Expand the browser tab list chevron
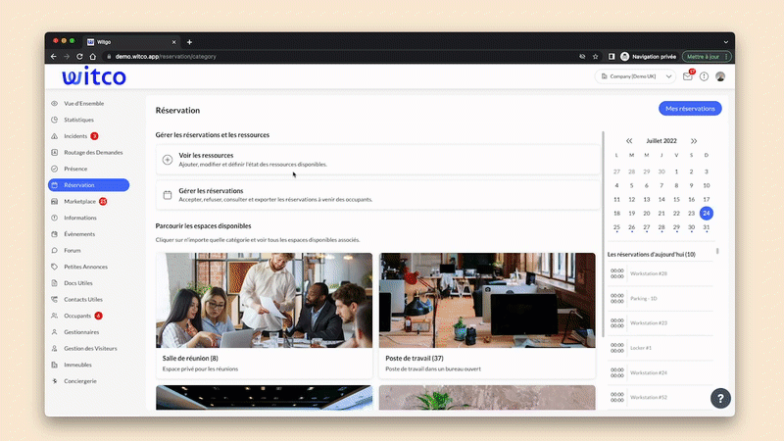 [726, 42]
